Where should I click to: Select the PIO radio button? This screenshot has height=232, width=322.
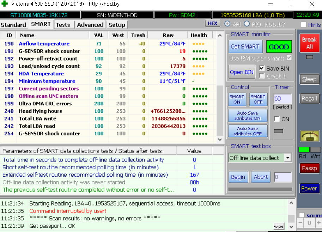[247, 24]
